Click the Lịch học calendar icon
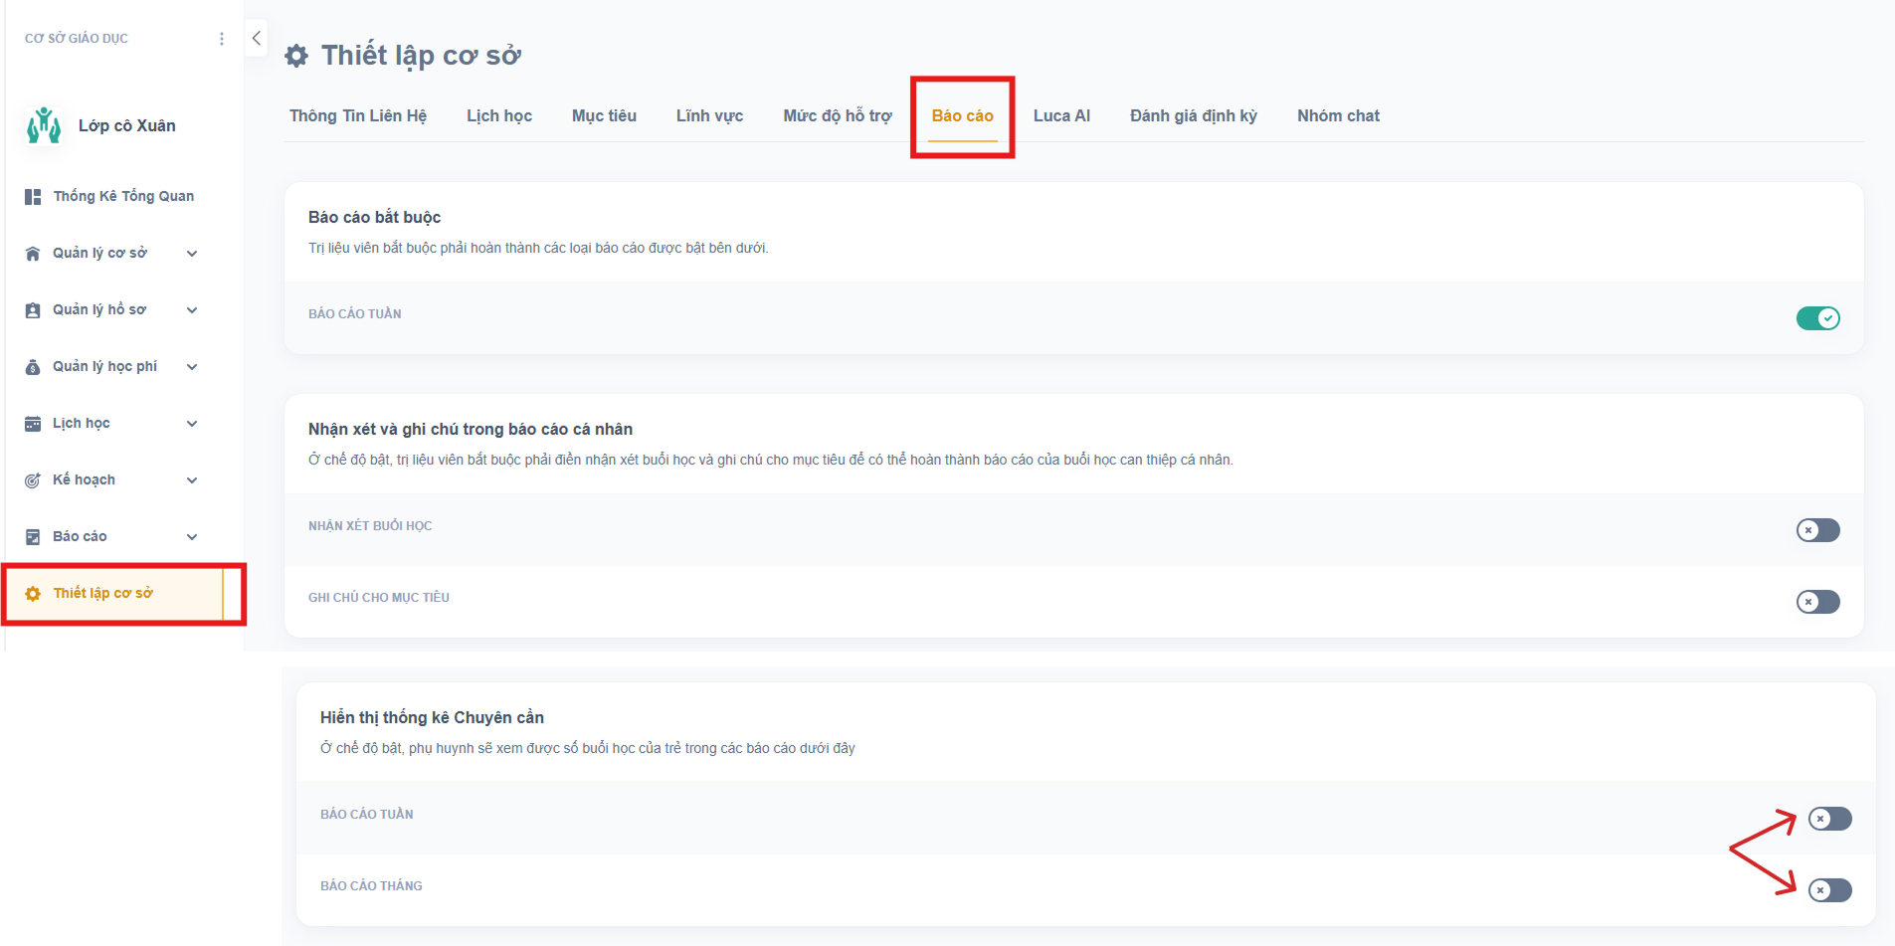 tap(33, 424)
